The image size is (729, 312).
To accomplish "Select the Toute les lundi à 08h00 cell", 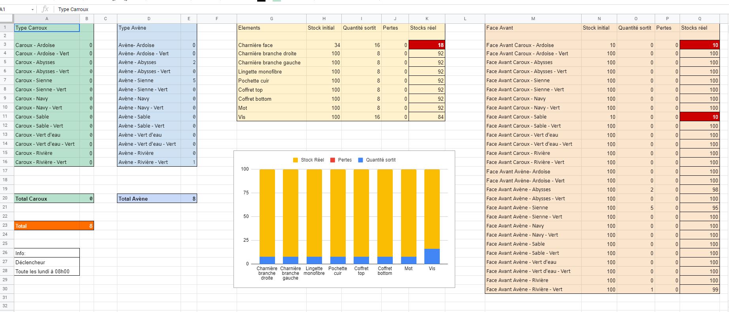I will click(47, 271).
